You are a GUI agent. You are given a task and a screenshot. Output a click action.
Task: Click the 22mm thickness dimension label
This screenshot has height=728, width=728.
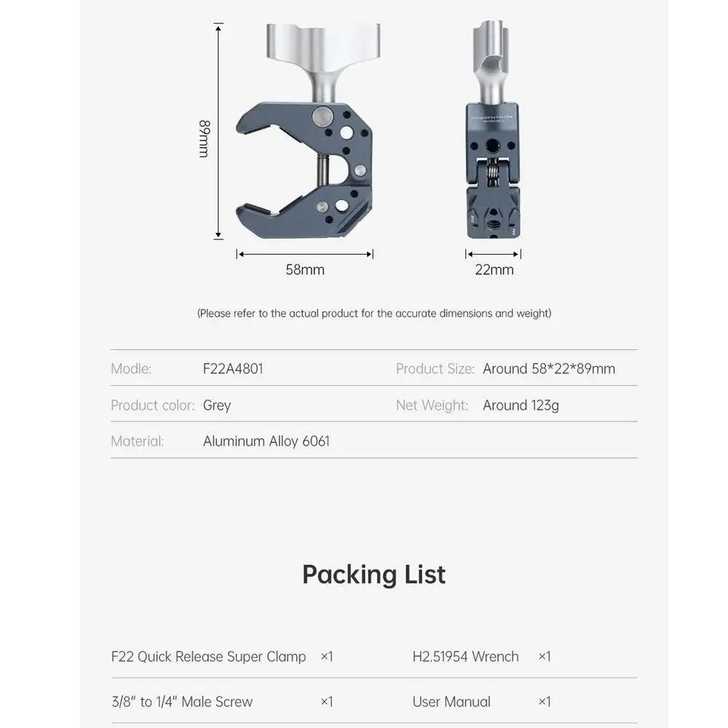494,269
